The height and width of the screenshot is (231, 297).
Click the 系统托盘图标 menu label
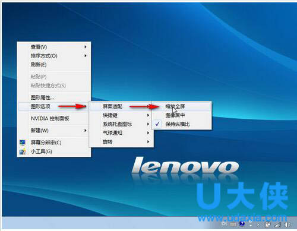point(117,124)
